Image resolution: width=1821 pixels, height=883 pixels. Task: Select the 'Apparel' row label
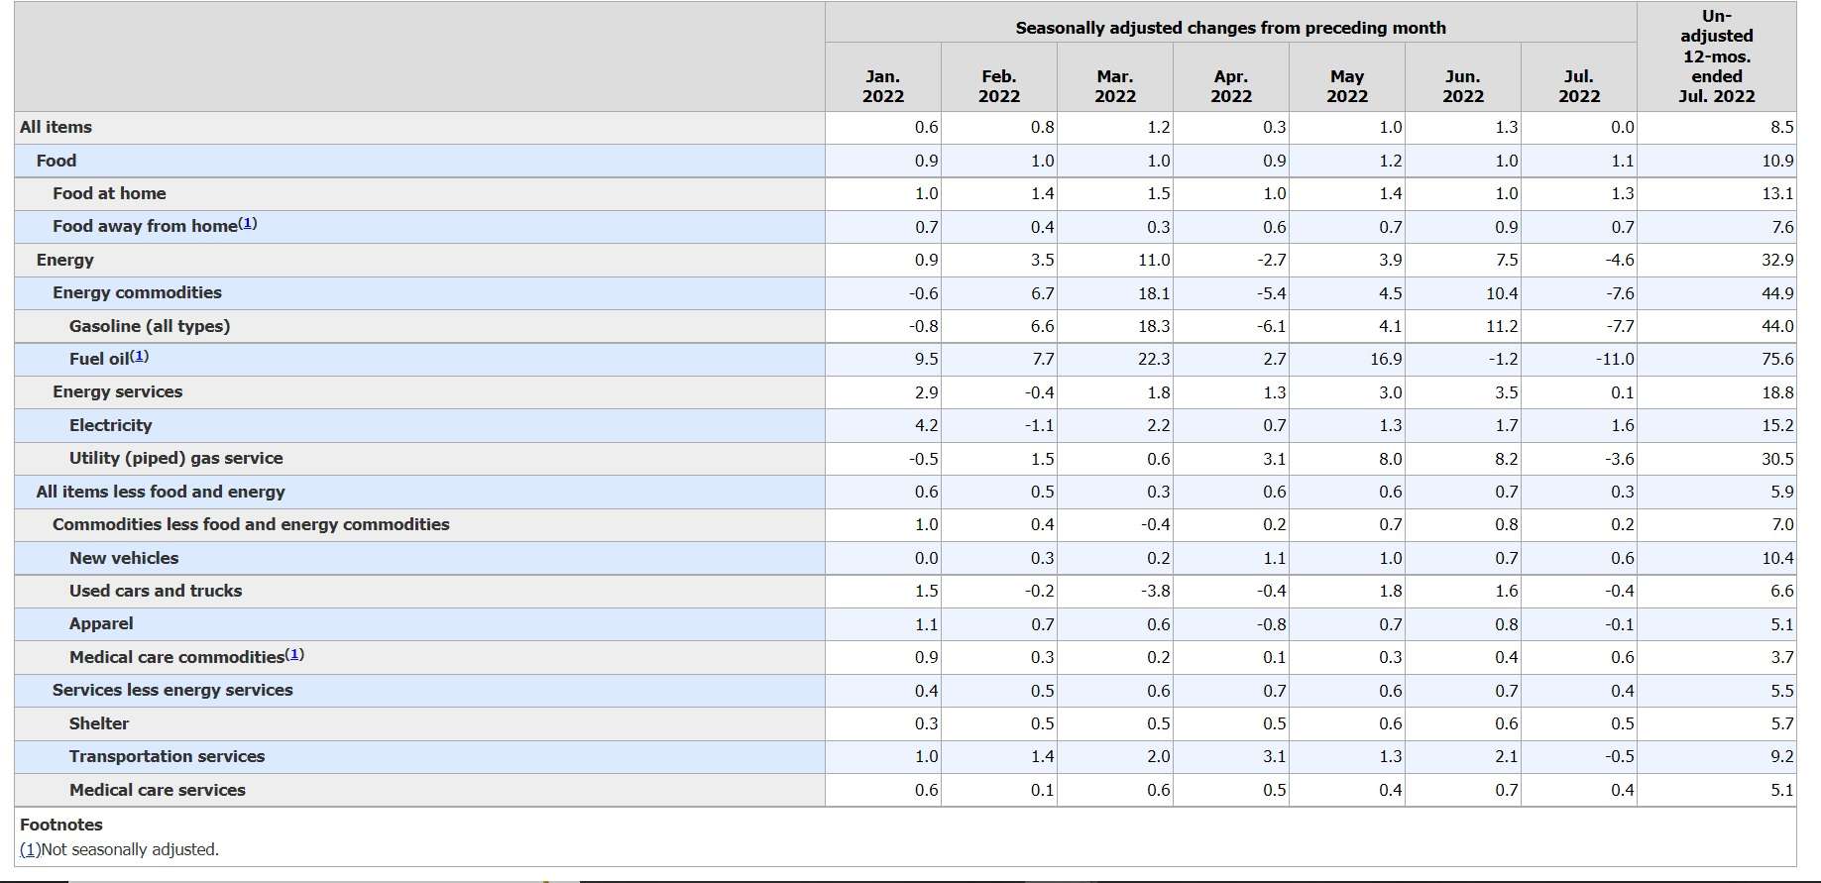click(x=101, y=623)
